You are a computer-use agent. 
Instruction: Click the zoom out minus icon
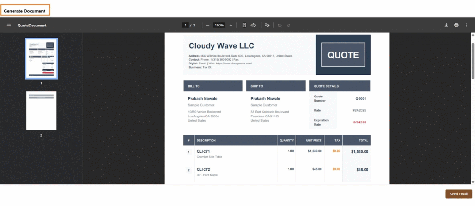pos(207,25)
